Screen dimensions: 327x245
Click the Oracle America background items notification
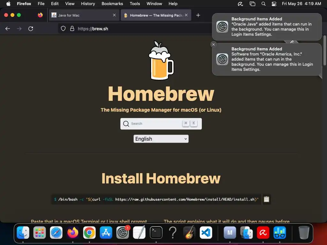tap(267, 59)
